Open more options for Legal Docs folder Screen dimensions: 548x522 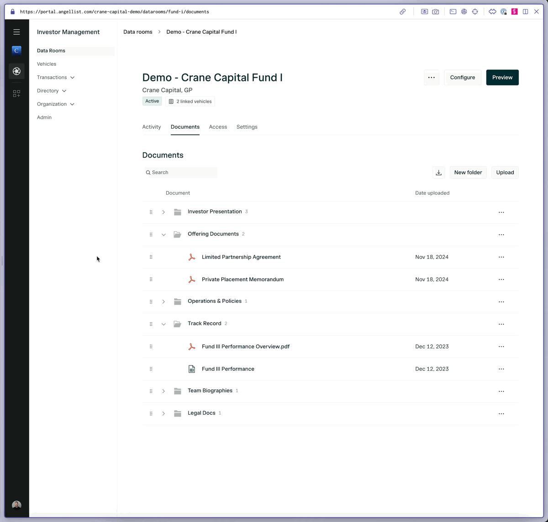[x=501, y=414]
